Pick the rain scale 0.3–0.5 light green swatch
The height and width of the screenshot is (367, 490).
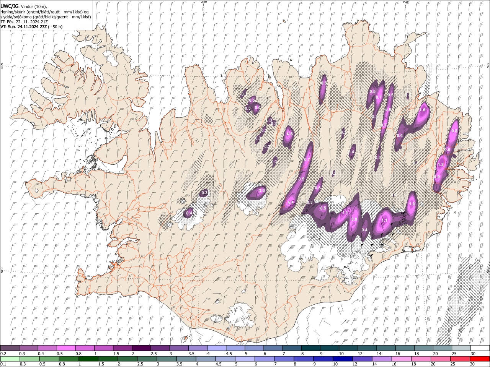[30, 359]
